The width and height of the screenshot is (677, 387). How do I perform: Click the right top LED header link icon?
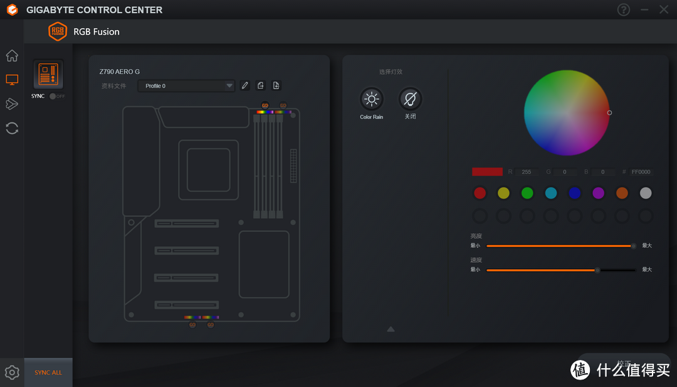283,105
